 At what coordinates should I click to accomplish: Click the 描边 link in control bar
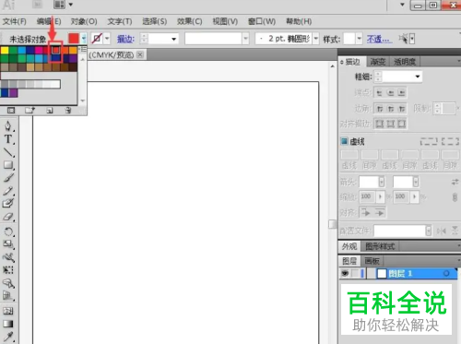coord(125,39)
